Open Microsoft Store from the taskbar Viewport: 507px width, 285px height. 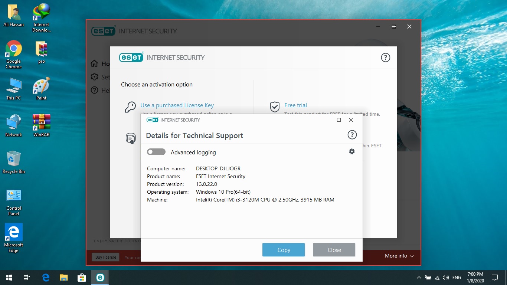[x=82, y=278]
